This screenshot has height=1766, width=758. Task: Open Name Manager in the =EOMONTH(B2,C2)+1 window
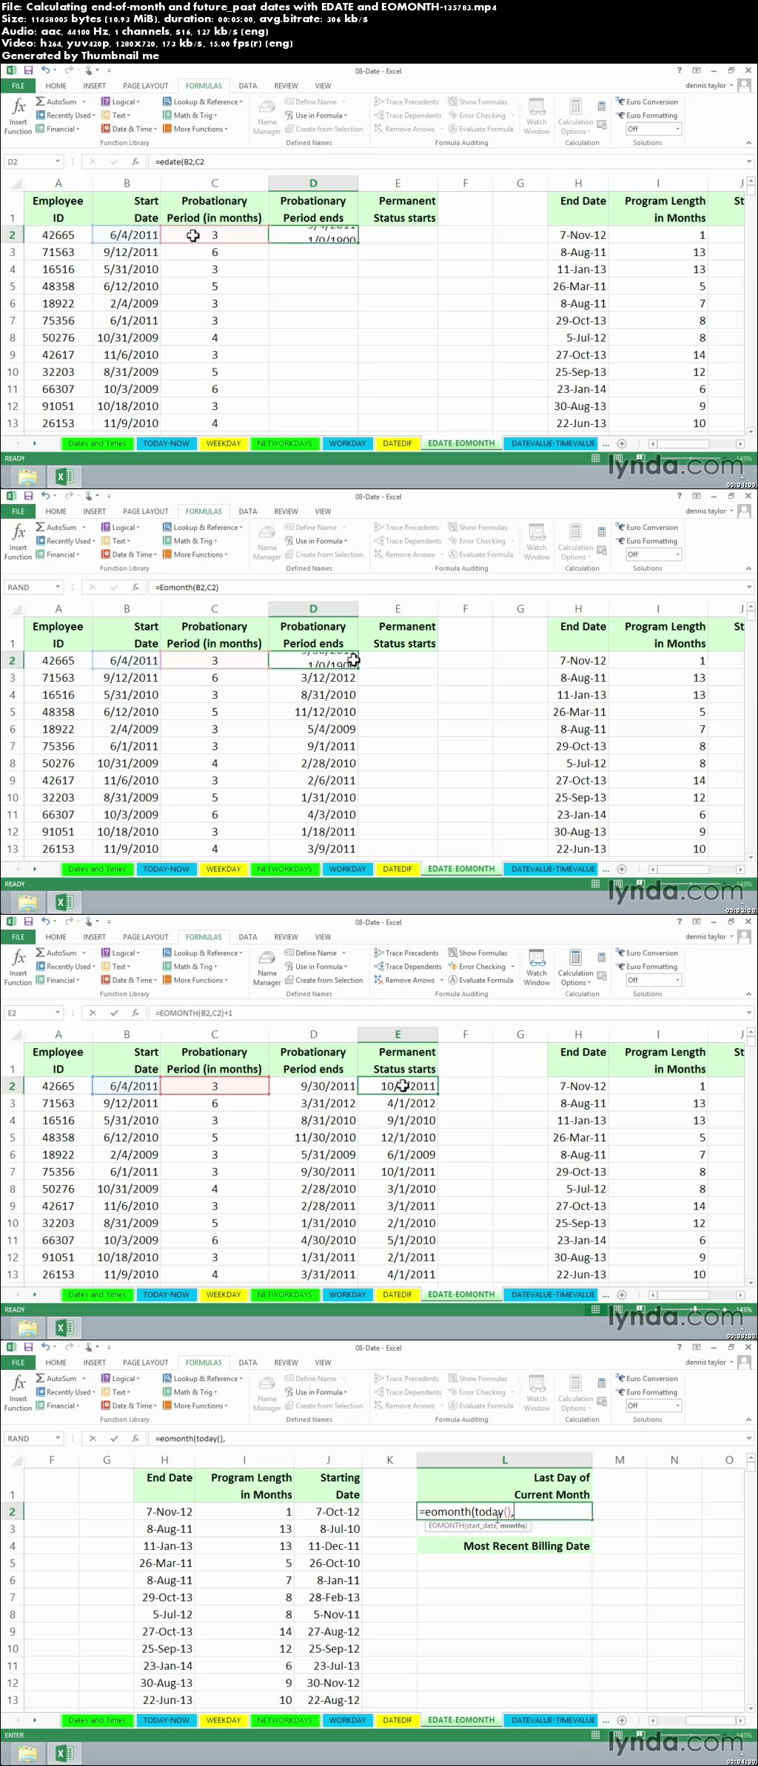coord(267,967)
